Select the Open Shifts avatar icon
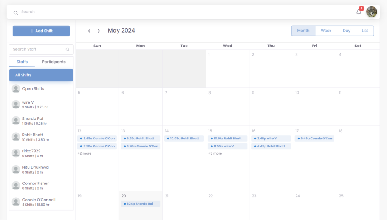The height and width of the screenshot is (220, 387). (16, 89)
